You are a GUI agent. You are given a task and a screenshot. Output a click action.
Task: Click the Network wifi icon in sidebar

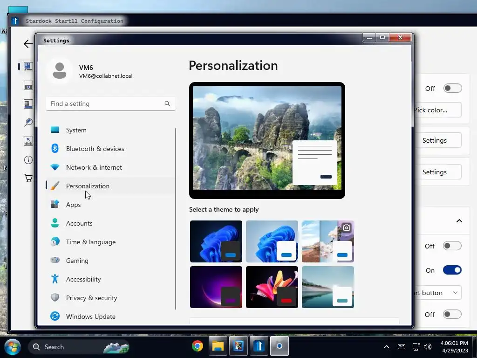click(x=55, y=167)
